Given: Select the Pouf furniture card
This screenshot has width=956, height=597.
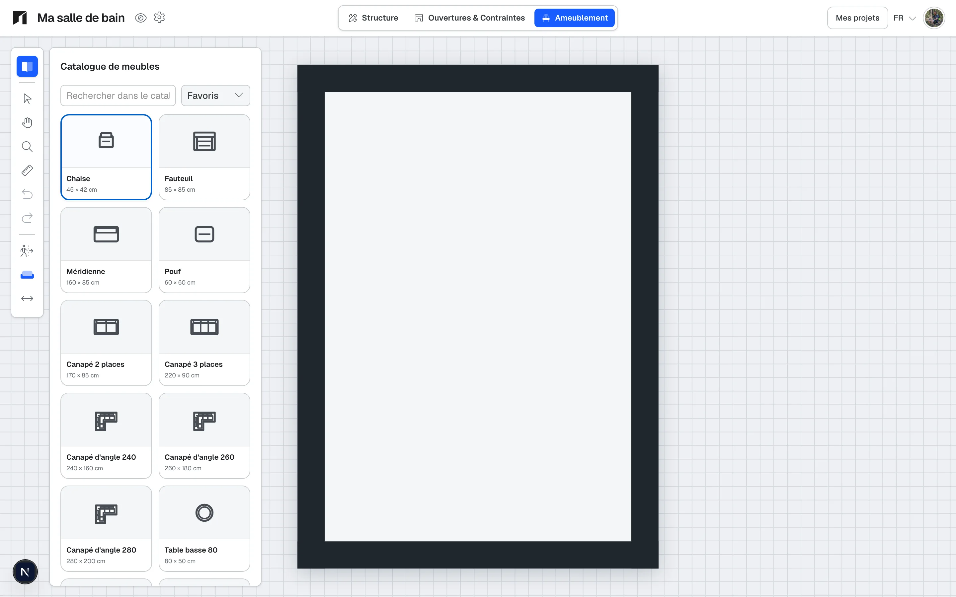Looking at the screenshot, I should 204,250.
